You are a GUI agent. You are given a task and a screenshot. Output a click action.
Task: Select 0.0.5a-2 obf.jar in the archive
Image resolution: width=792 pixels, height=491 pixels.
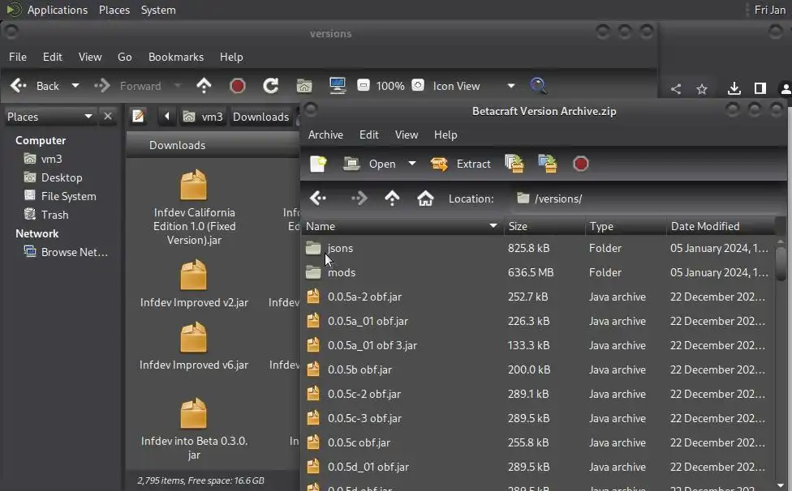click(x=537, y=297)
